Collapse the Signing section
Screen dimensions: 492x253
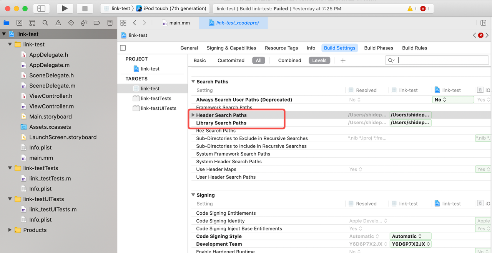click(x=193, y=195)
